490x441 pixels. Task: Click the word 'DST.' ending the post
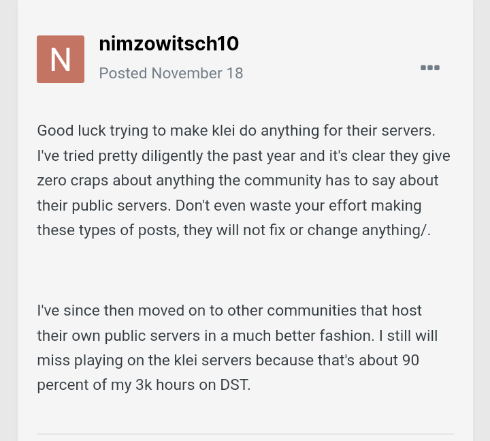coord(235,385)
